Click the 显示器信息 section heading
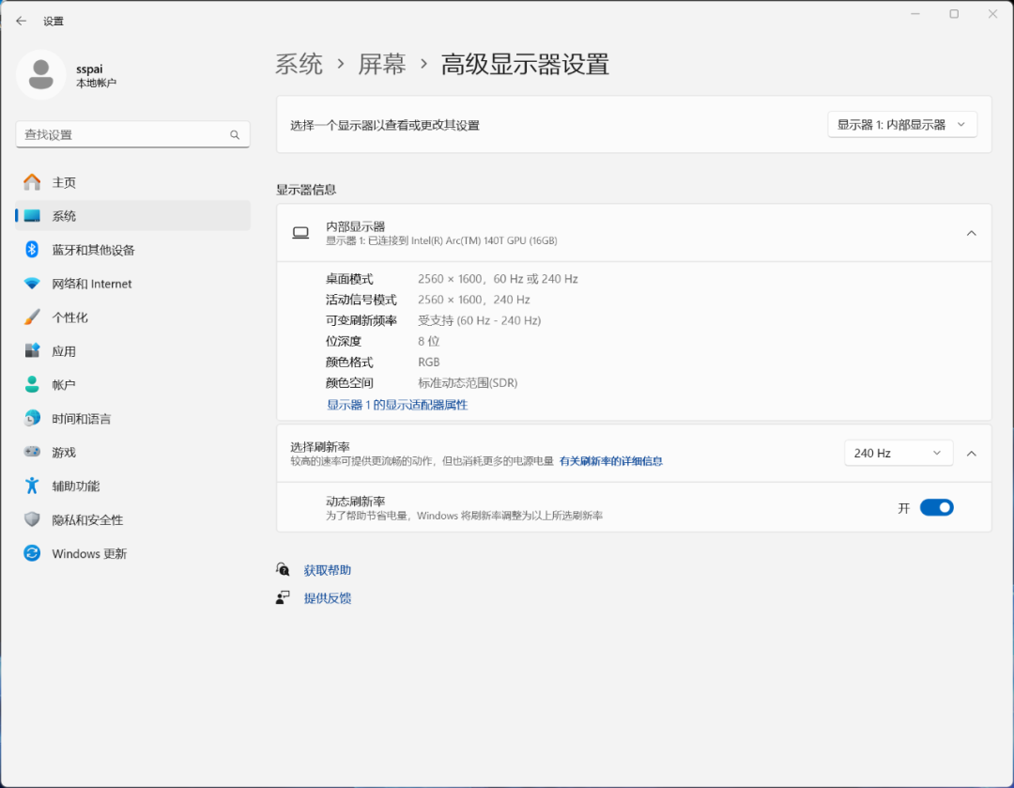 (x=306, y=190)
